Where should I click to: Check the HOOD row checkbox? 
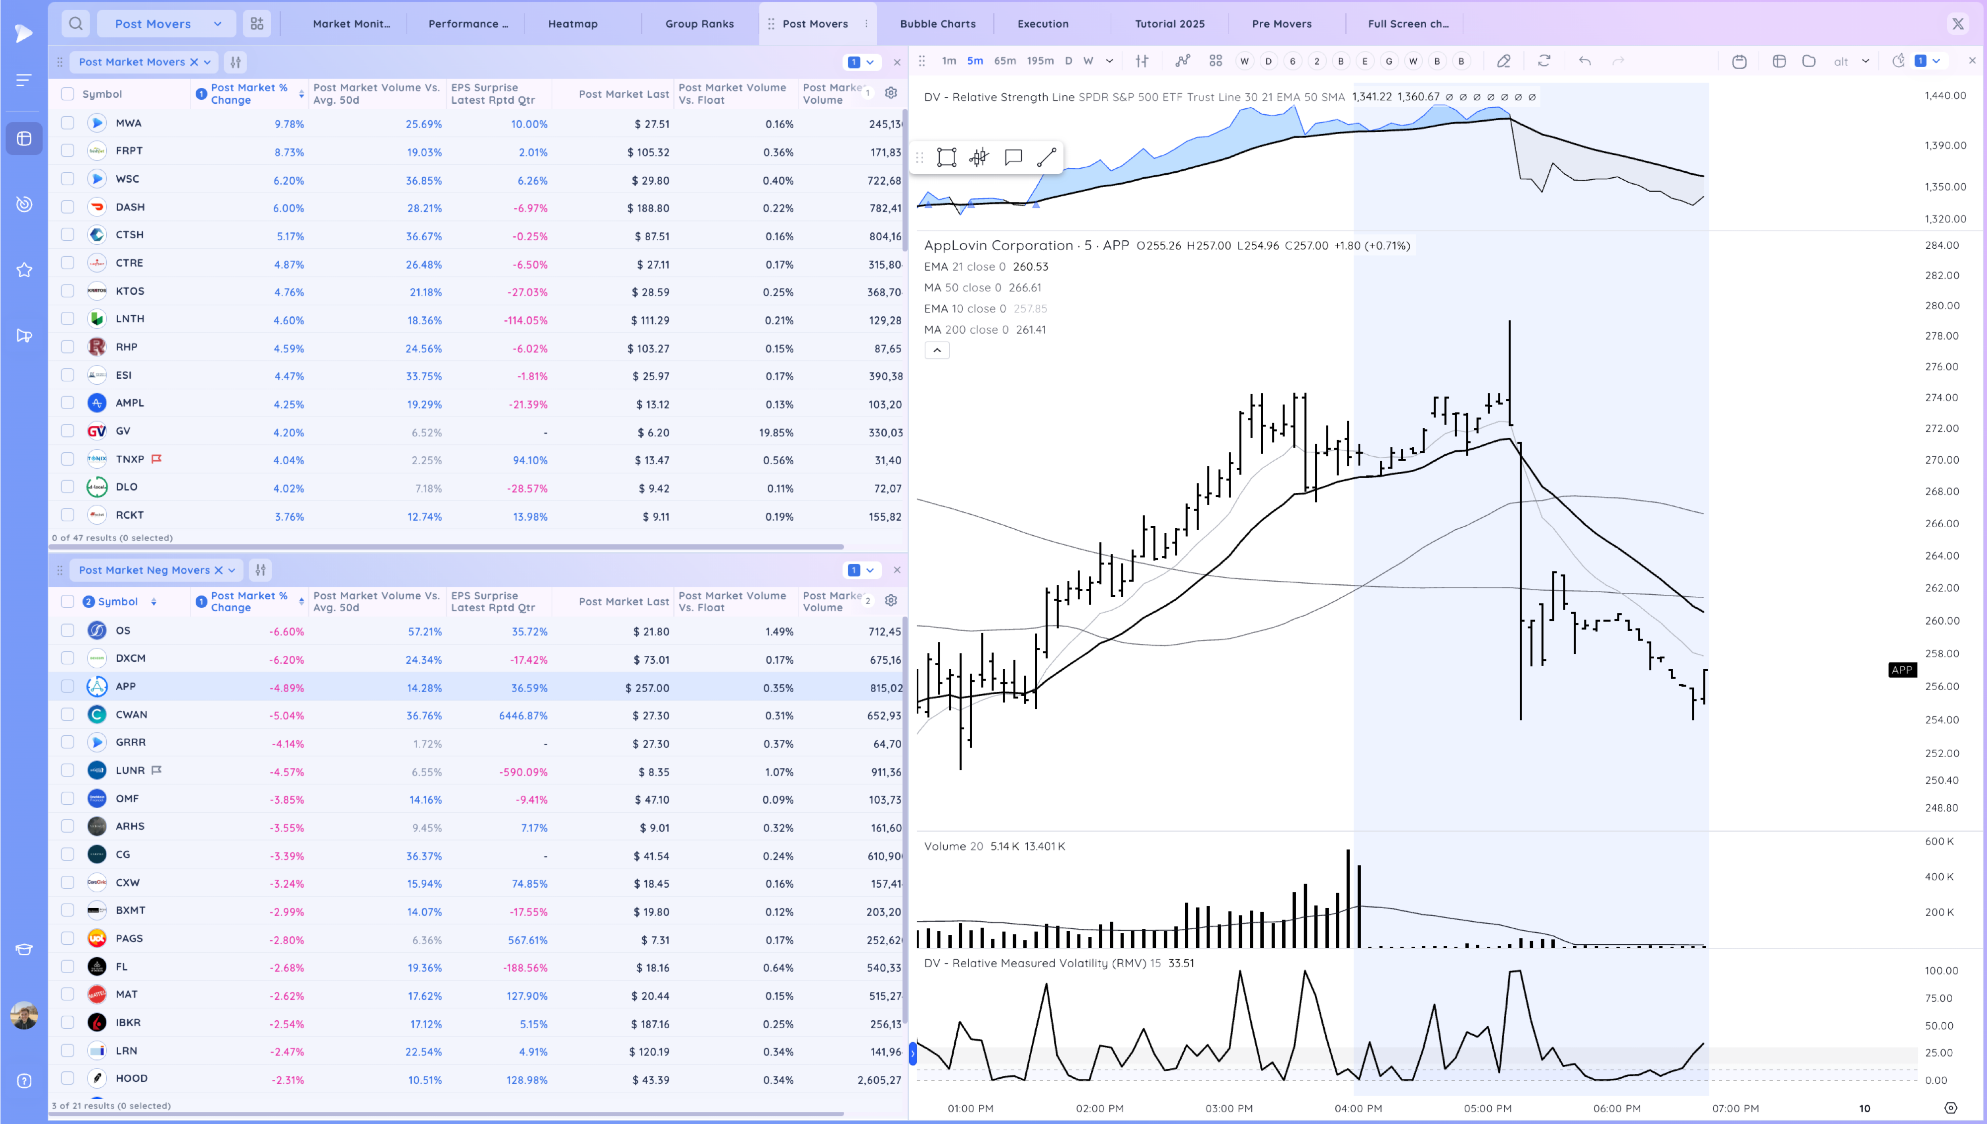coord(68,1078)
